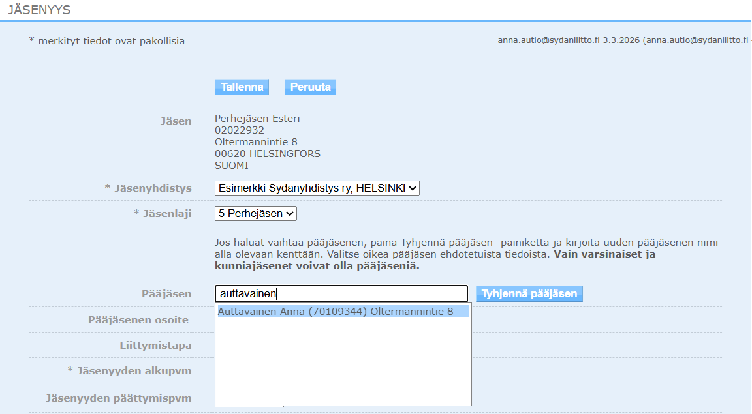This screenshot has height=414, width=752.
Task: Click the Jäsenyyden päättymispvm label
Action: click(118, 398)
